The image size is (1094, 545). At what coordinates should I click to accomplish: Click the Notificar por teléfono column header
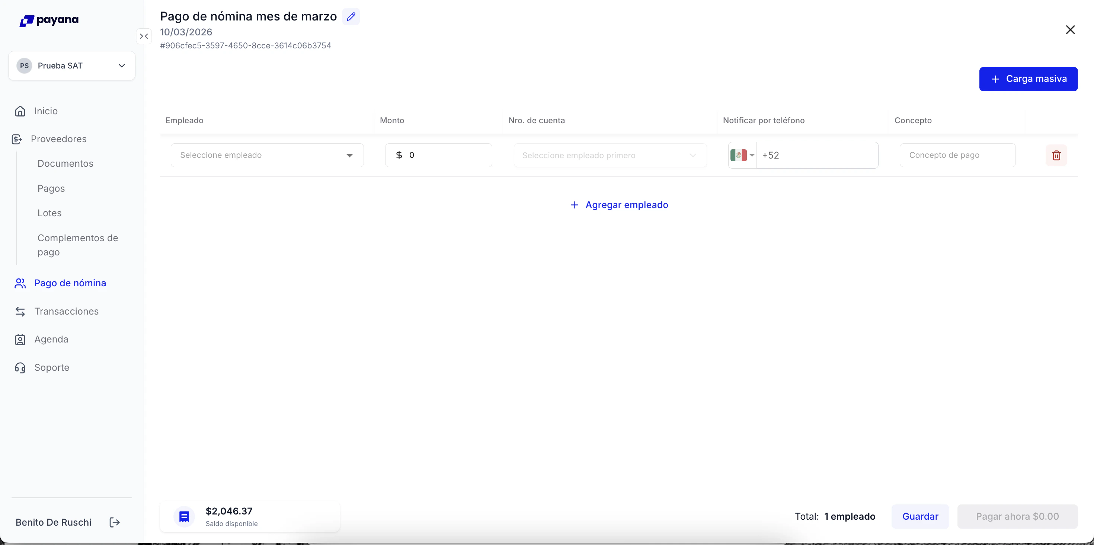pos(764,121)
